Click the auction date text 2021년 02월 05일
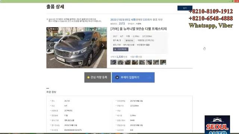The height and width of the screenshot is (134, 239). click(x=120, y=20)
